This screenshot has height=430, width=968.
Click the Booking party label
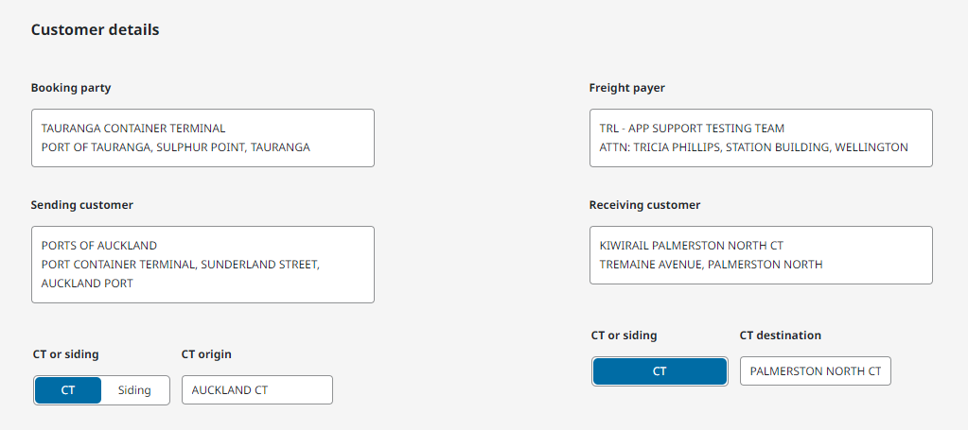(71, 88)
